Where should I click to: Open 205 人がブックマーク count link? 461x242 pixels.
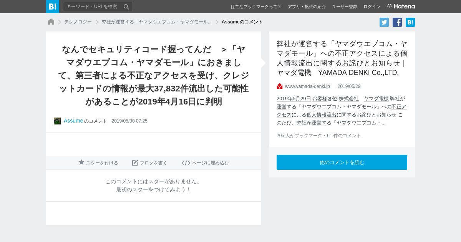pyautogui.click(x=300, y=136)
